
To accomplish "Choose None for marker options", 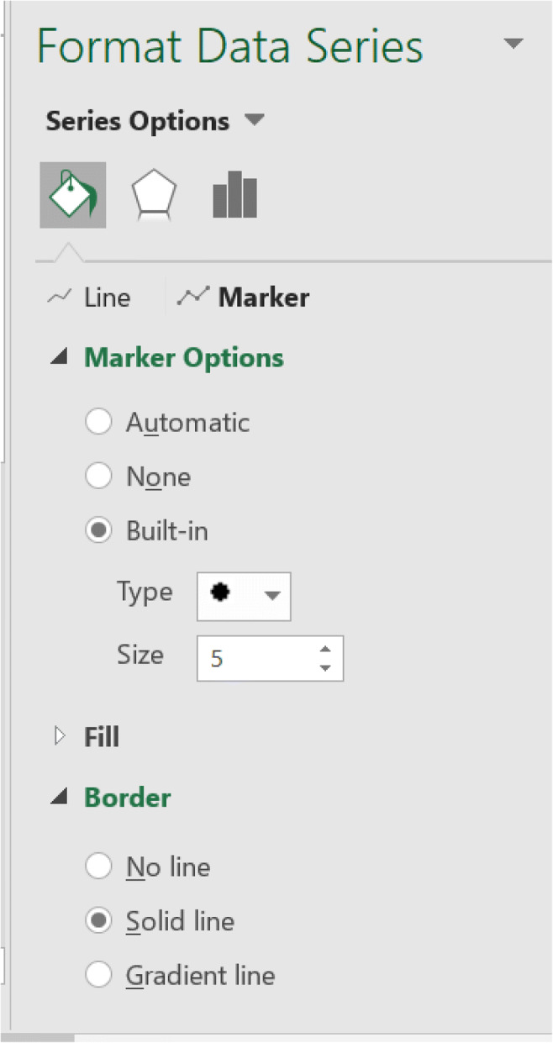I will click(99, 477).
